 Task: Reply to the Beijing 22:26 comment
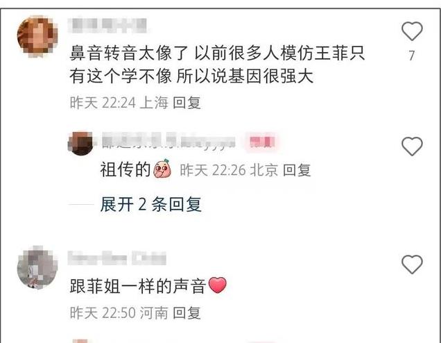297,170
